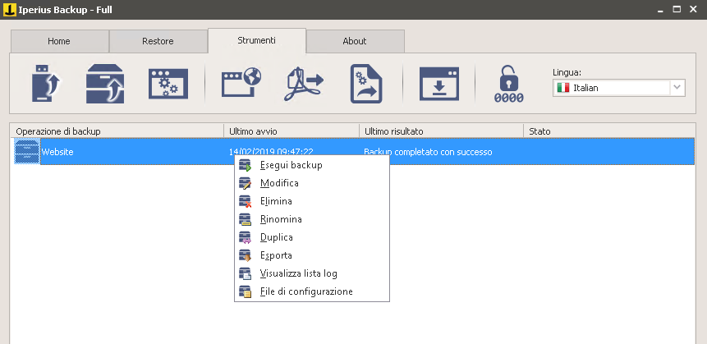
Task: Click the Italian flag in language selector
Action: (x=562, y=88)
